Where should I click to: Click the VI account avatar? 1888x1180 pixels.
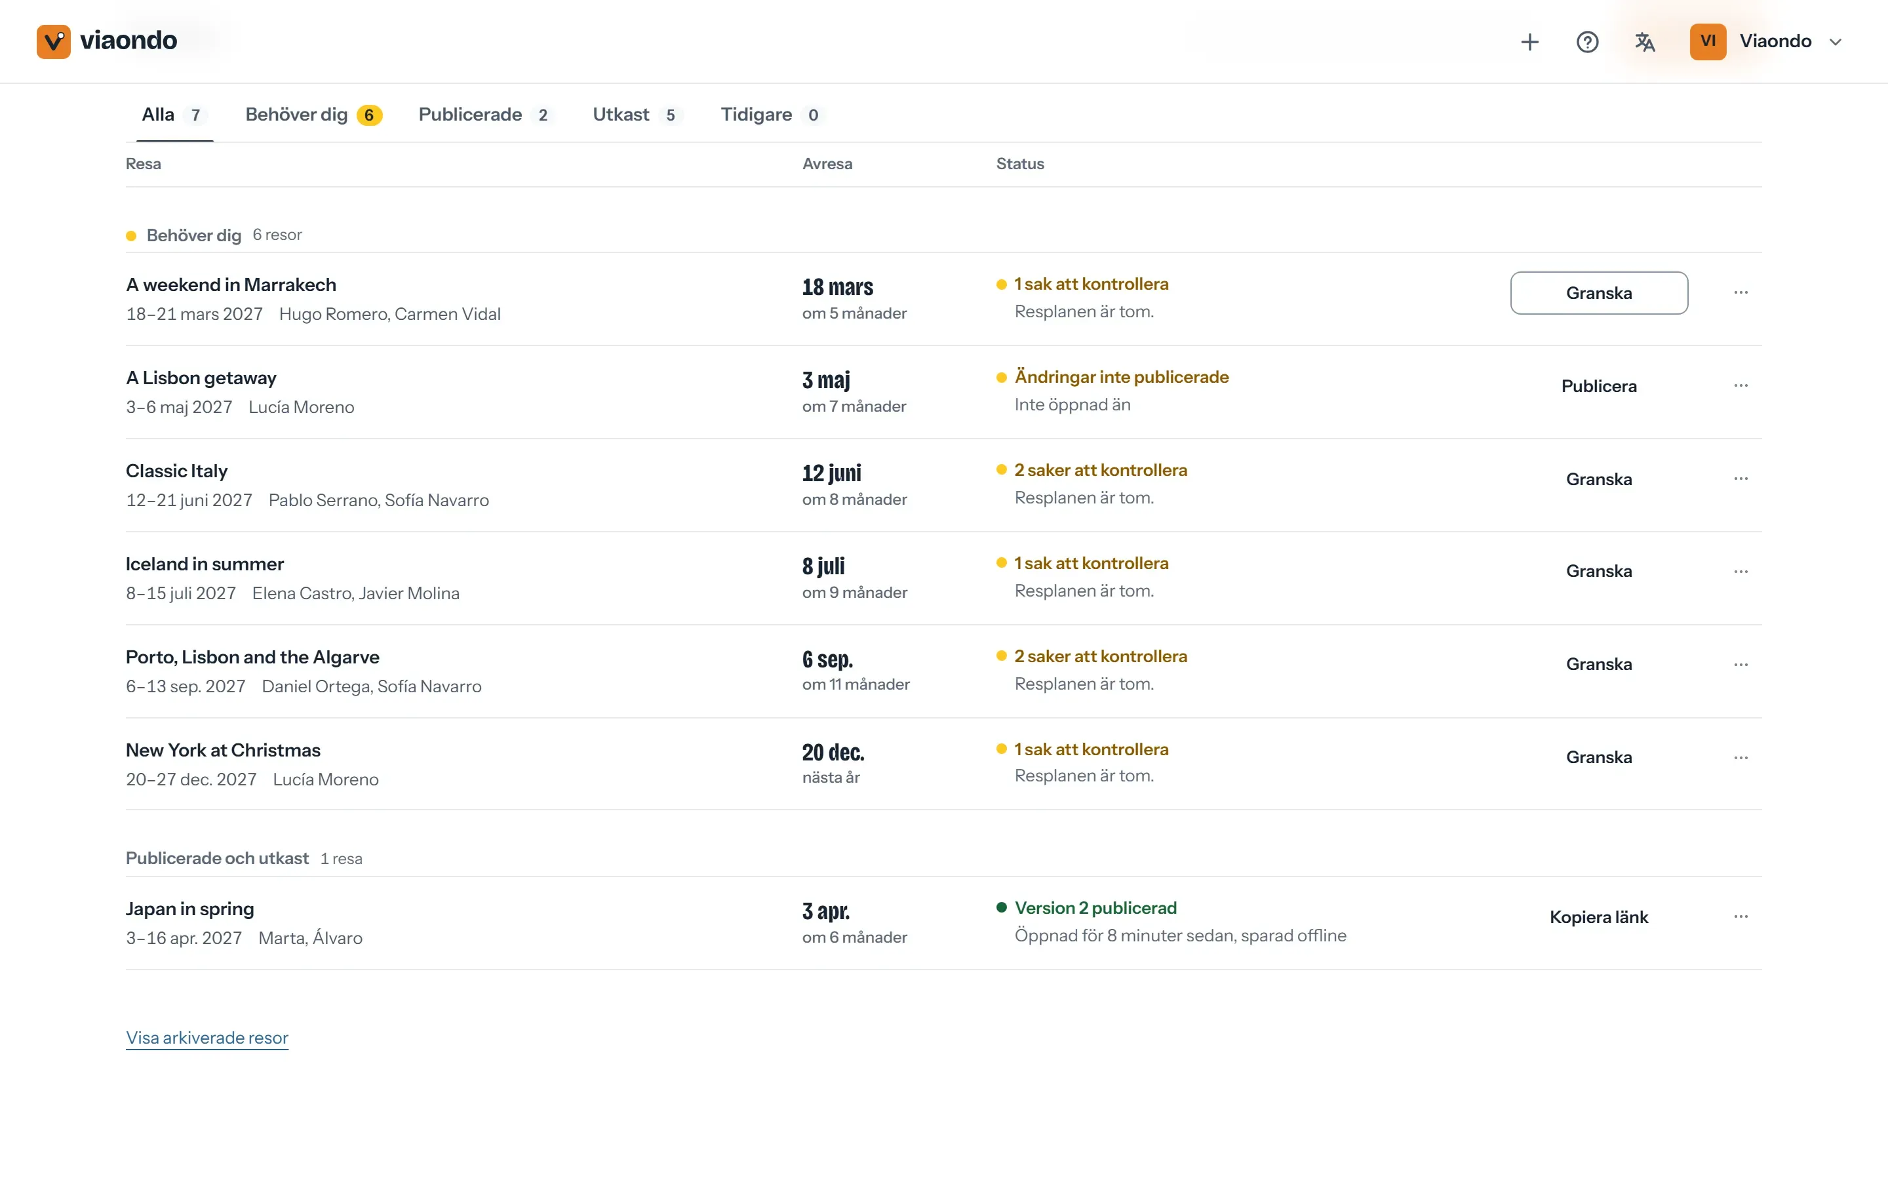[1708, 41]
